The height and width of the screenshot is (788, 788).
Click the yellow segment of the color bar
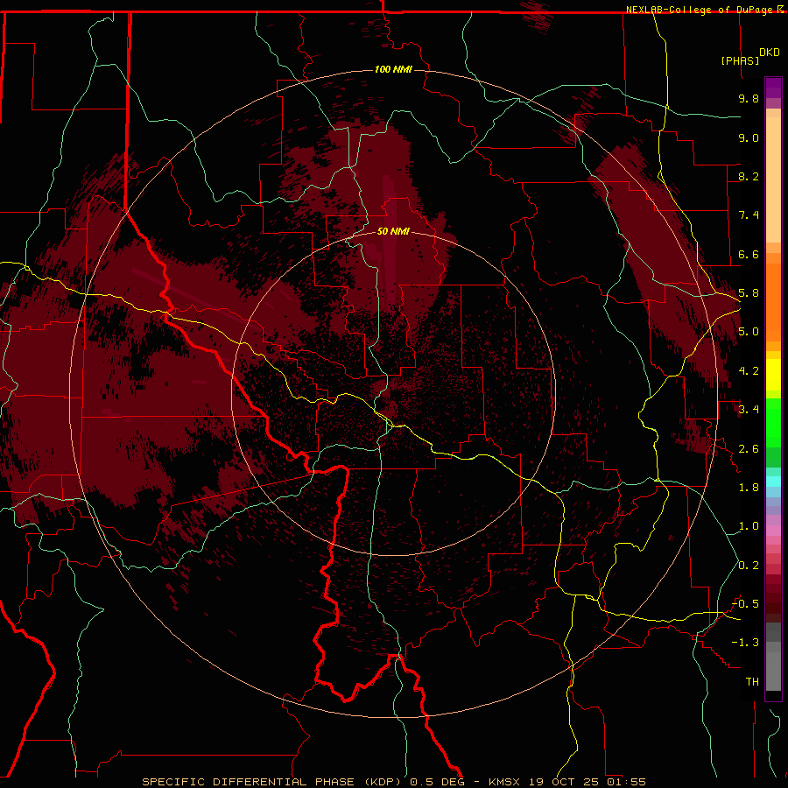pos(773,375)
